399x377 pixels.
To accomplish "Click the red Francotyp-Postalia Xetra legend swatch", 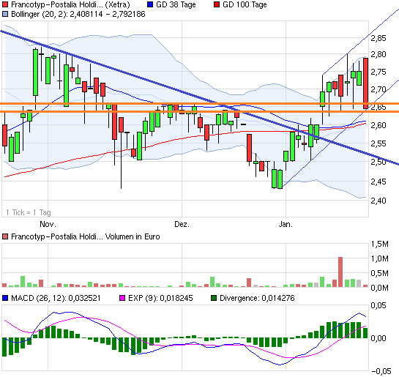I will click(x=5, y=4).
